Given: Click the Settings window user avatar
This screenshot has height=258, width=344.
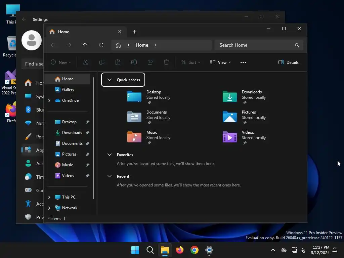Looking at the screenshot, I should click(x=32, y=40).
